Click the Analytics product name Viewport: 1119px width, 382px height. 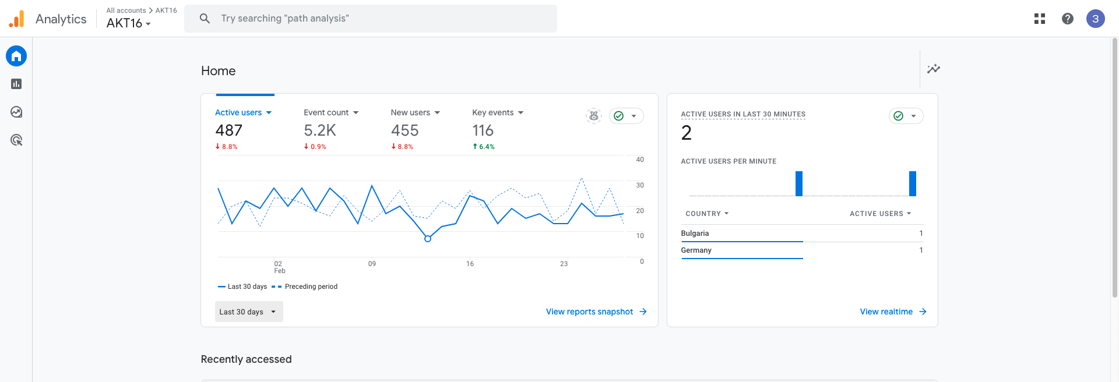61,19
